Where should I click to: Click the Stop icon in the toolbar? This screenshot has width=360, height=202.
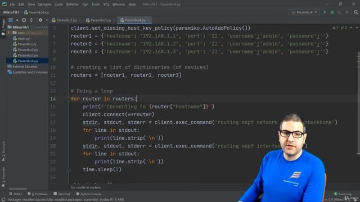point(346,12)
